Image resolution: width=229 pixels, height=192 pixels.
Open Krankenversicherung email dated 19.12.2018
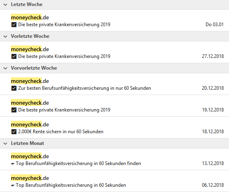(x=115, y=106)
